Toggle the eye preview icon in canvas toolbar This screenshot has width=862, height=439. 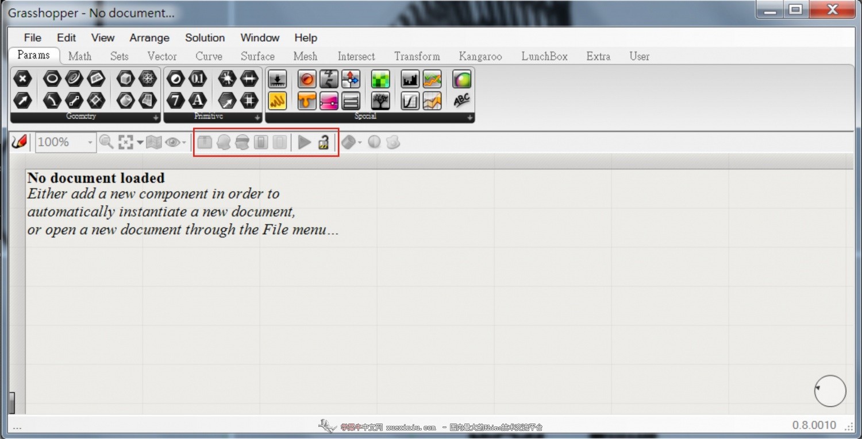[172, 142]
